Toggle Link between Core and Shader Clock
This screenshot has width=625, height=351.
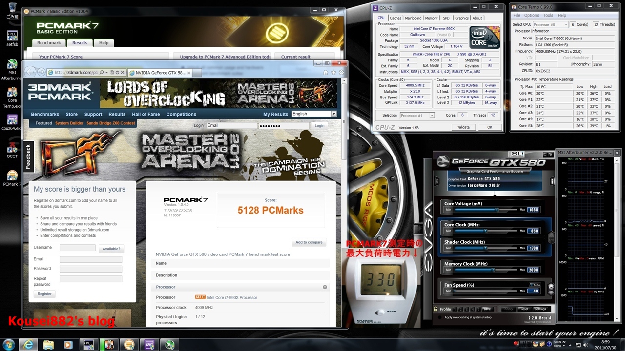pyautogui.click(x=551, y=238)
